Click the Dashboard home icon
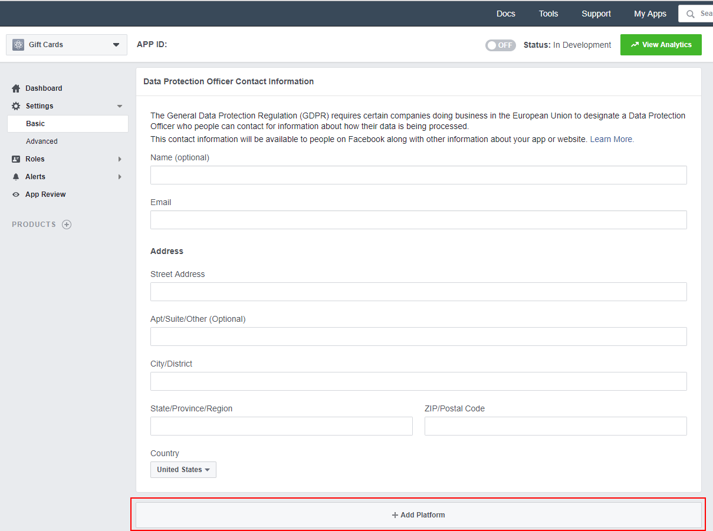Viewport: 713px width, 531px height. (16, 88)
